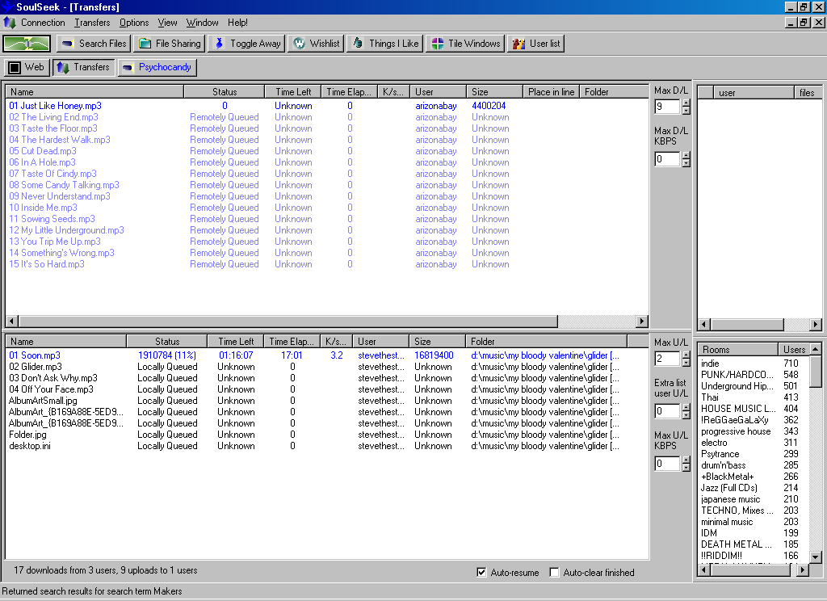Switch to the Psychocandy window tab
The image size is (827, 601).
pyautogui.click(x=157, y=67)
